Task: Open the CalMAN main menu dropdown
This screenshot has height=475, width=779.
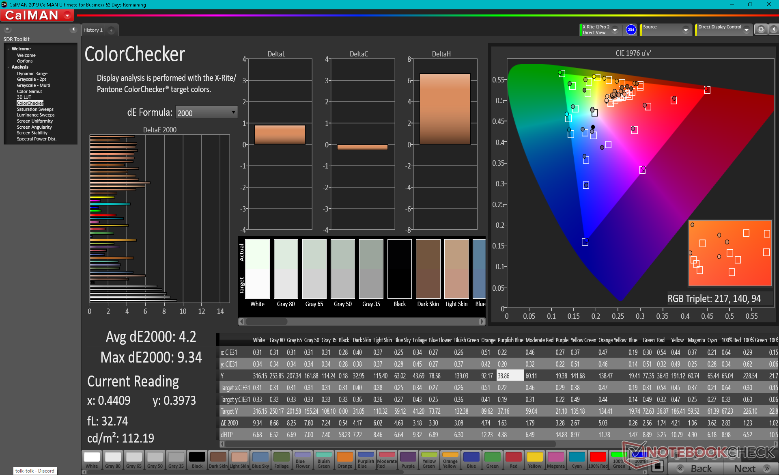Action: pyautogui.click(x=67, y=15)
